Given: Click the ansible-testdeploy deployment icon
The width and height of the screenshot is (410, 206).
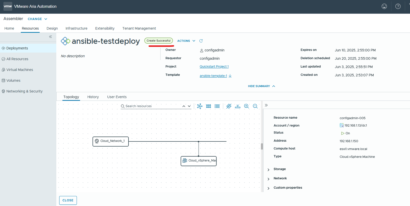Looking at the screenshot, I should click(x=65, y=41).
